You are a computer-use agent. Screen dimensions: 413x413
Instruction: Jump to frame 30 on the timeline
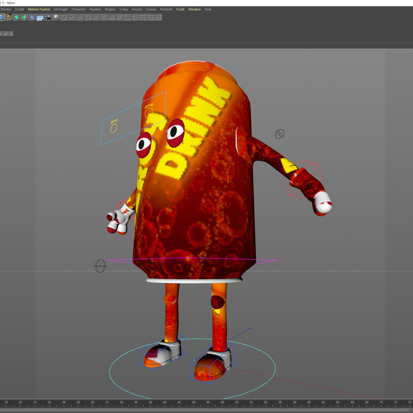93,403
